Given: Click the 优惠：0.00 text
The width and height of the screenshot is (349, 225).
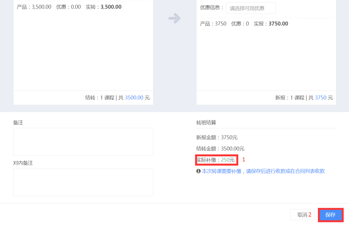Looking at the screenshot, I should [68, 7].
